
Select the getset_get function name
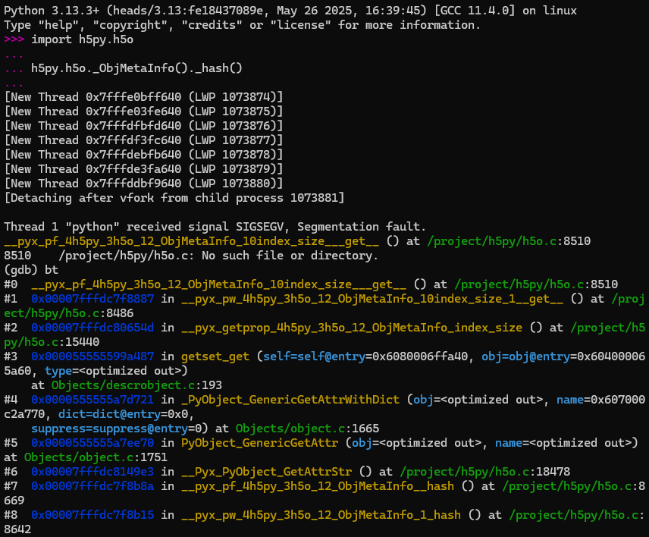tap(215, 357)
